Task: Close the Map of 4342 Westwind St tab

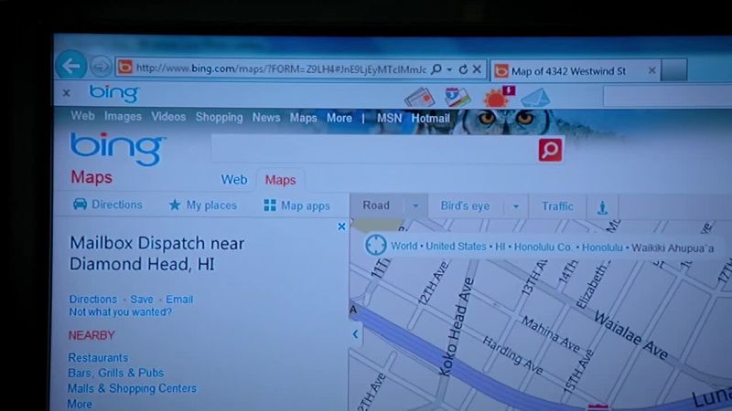Action: [x=652, y=71]
